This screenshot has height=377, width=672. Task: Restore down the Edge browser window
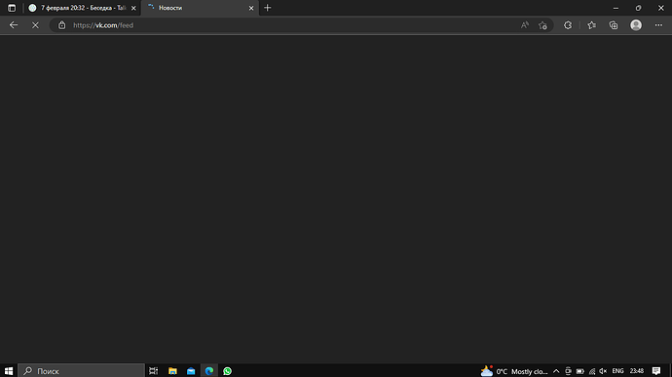click(639, 8)
